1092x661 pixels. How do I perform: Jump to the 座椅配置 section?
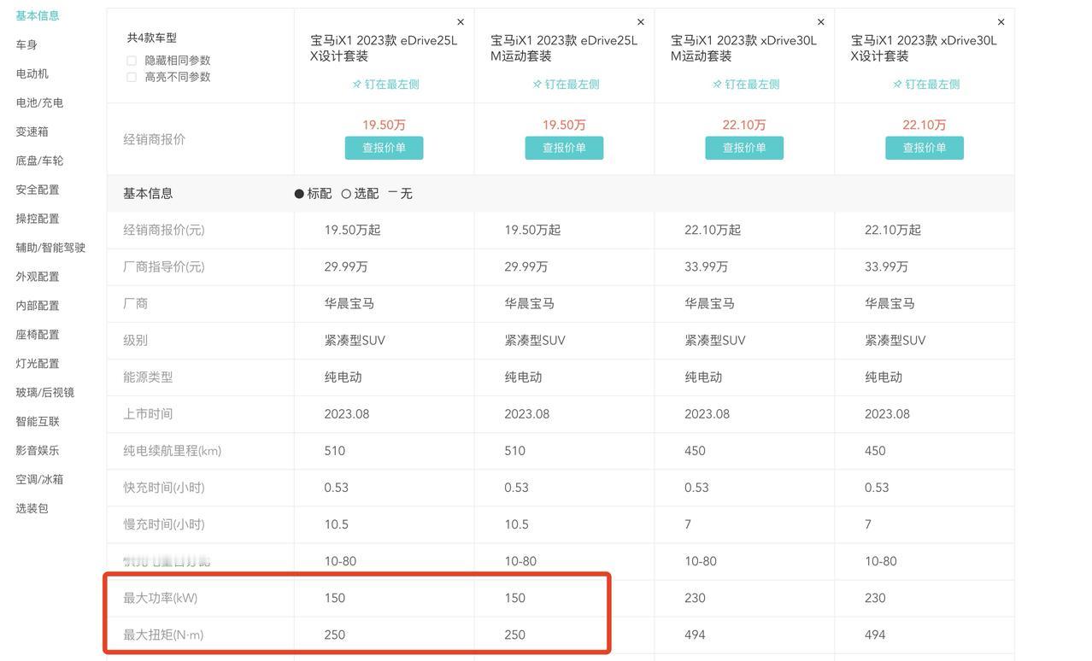pyautogui.click(x=38, y=335)
